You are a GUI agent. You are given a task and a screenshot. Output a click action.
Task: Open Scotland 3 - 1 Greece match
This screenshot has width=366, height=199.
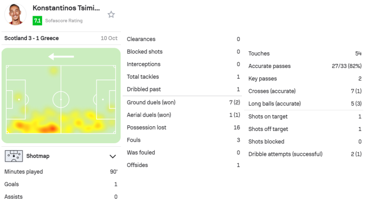[x=32, y=38]
